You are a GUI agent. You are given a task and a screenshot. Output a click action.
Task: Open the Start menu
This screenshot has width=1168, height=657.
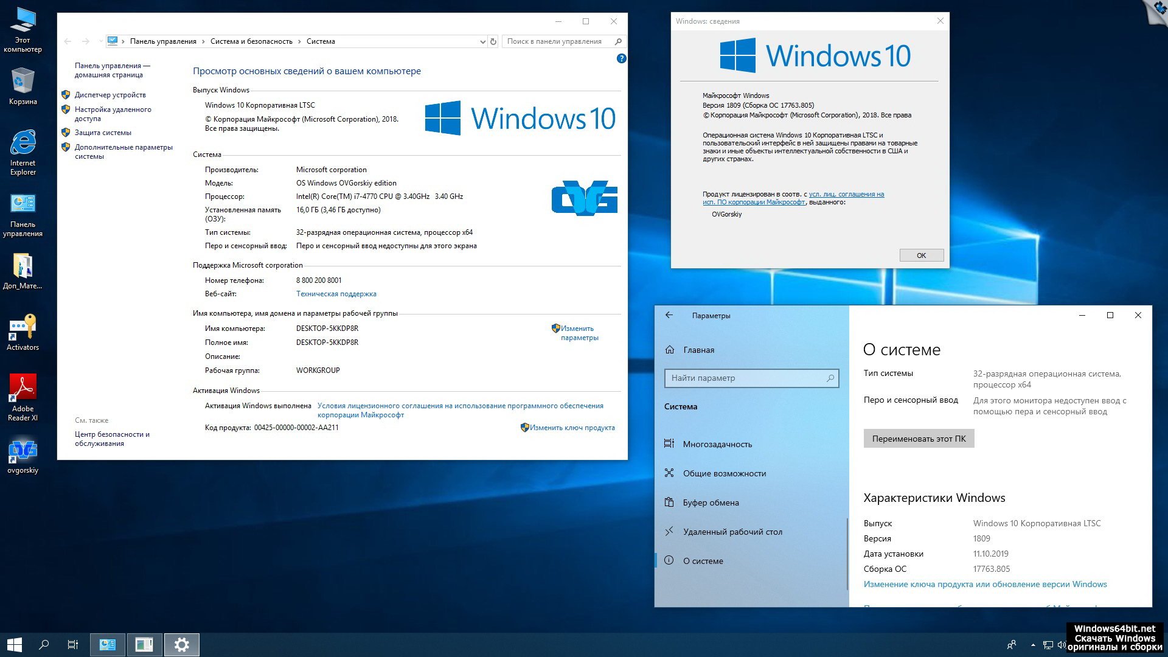(15, 644)
